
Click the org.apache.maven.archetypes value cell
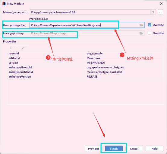click(x=124, y=67)
